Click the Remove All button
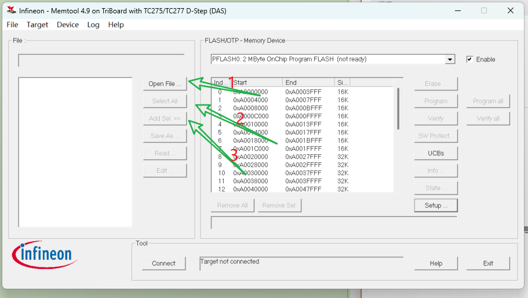Screen dimensions: 528x298 (x=232, y=205)
